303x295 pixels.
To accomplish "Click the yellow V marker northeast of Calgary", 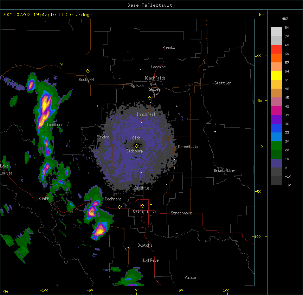I will [151, 205].
